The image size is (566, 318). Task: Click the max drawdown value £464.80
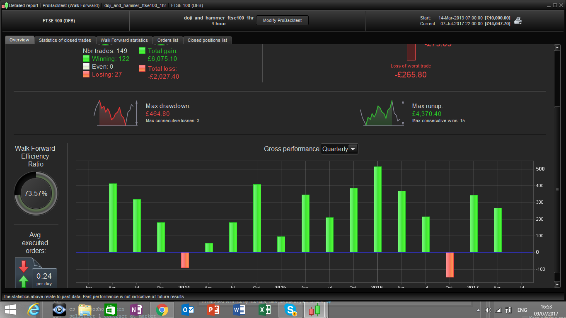[158, 114]
